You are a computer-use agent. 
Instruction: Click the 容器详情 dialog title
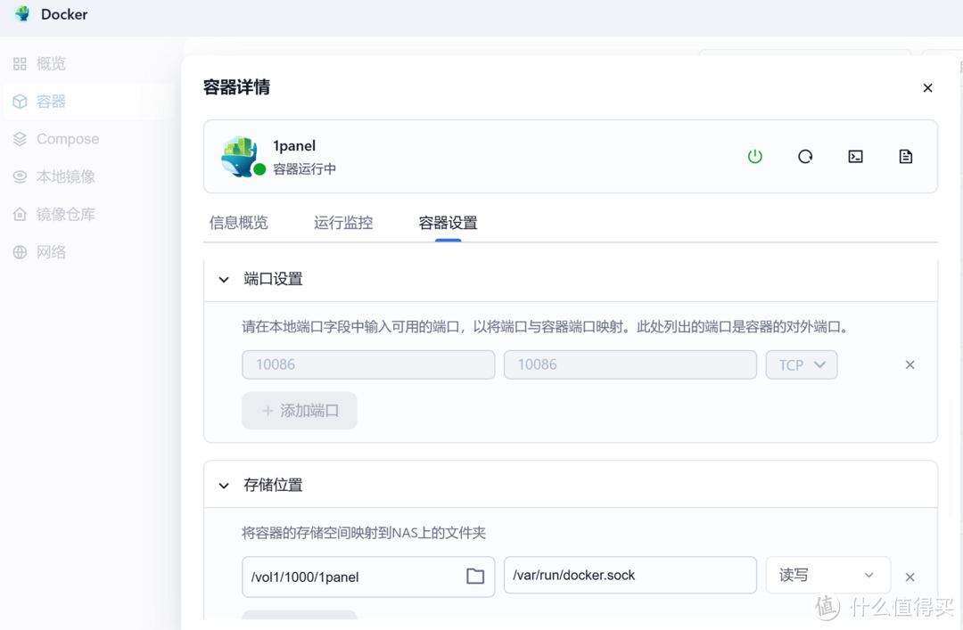click(x=236, y=87)
